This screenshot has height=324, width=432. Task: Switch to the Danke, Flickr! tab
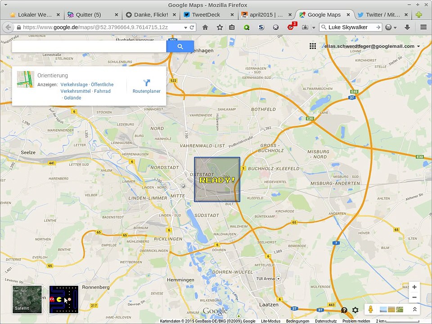pos(151,15)
